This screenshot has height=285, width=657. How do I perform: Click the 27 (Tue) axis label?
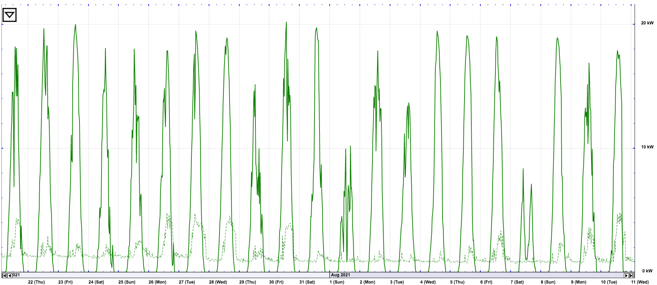(x=187, y=282)
